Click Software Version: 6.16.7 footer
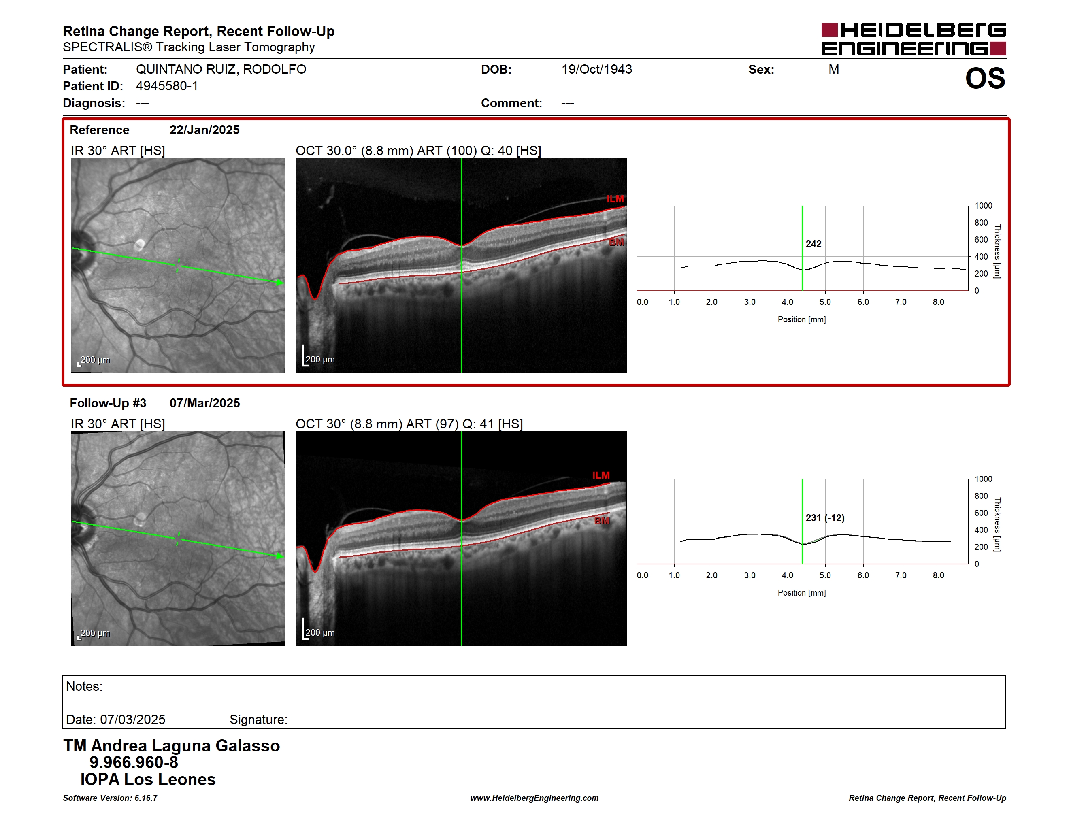Screen dimensions: 1069x826 pos(110,798)
